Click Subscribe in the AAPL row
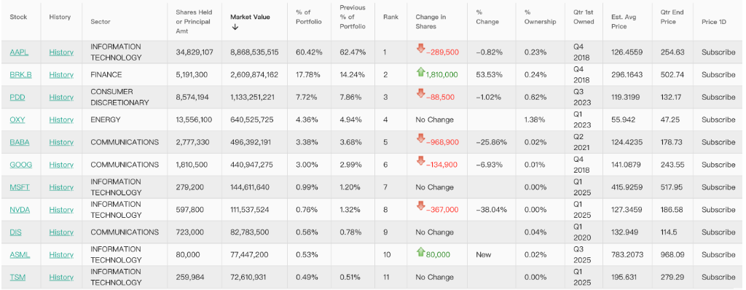The height and width of the screenshot is (290, 746). pos(718,52)
